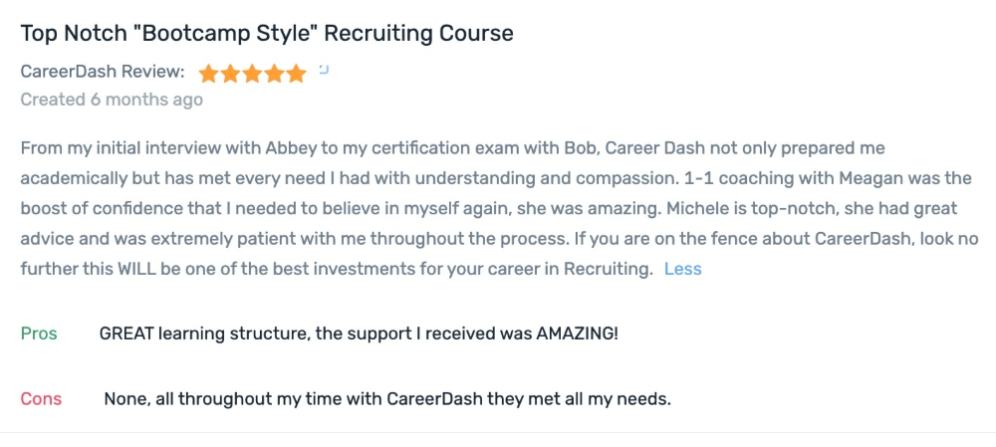Click the Created 6 months ago timestamp
This screenshot has width=996, height=447.
(112, 100)
